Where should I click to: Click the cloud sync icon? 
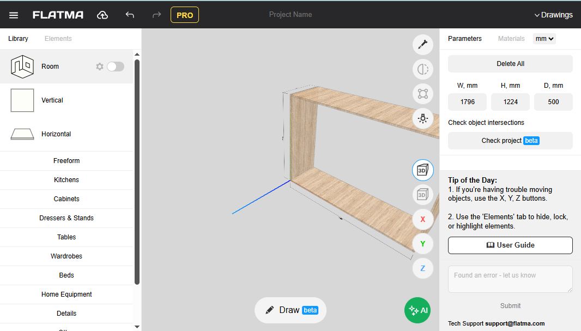coord(102,15)
